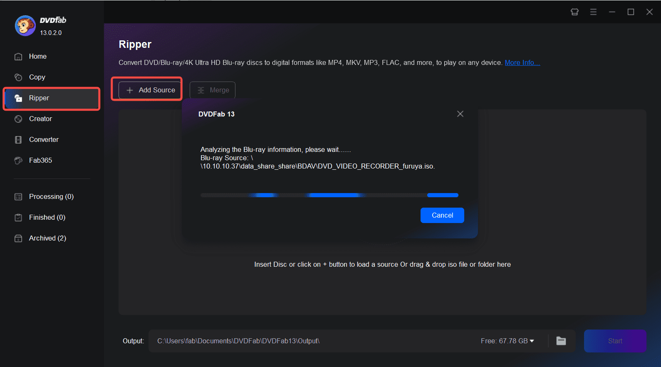Click the Start button

[x=615, y=341]
